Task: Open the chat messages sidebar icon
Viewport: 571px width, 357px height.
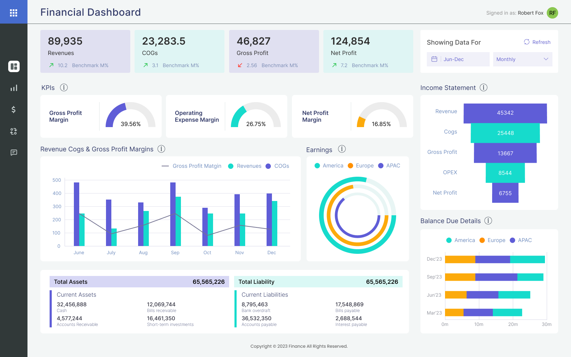Action: [x=14, y=153]
